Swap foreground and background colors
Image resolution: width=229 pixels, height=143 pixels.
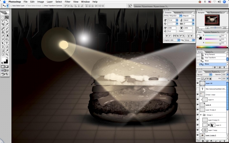tap(7, 58)
